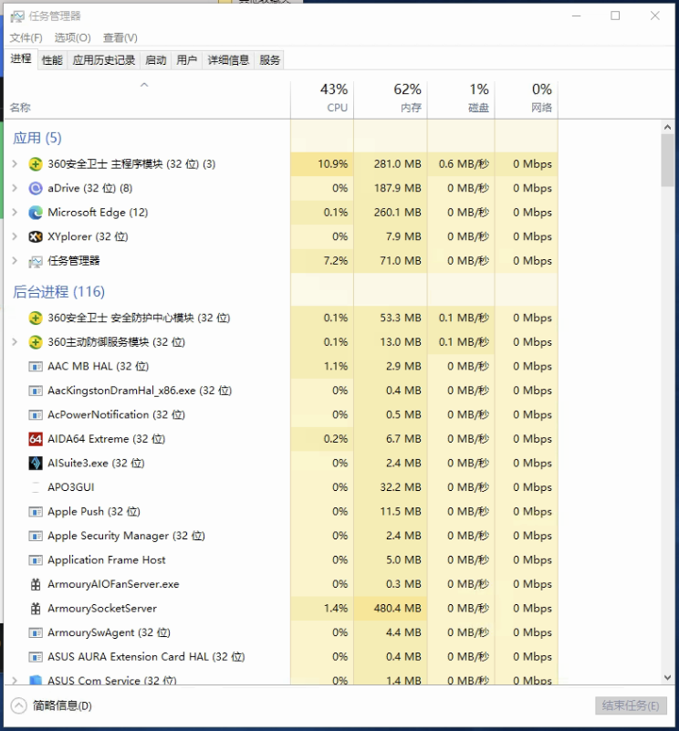Expand the XYplorer process entry
The image size is (679, 731).
pos(15,236)
